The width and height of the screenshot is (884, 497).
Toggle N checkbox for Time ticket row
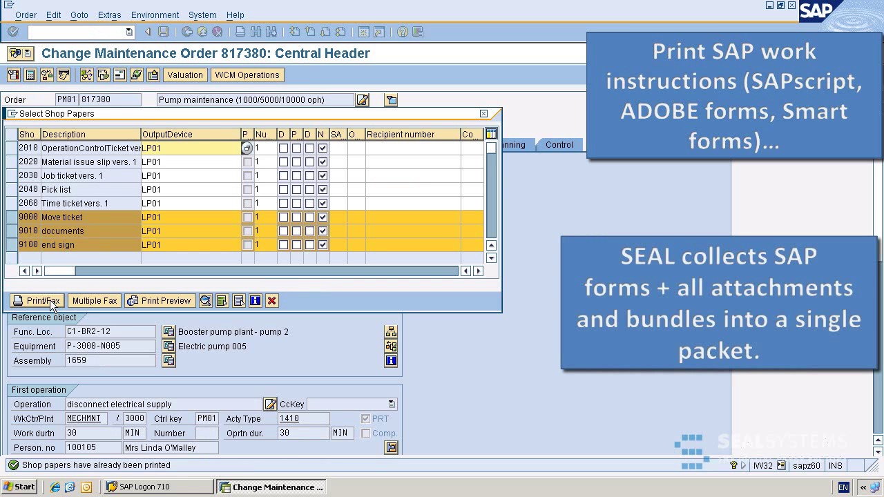323,203
